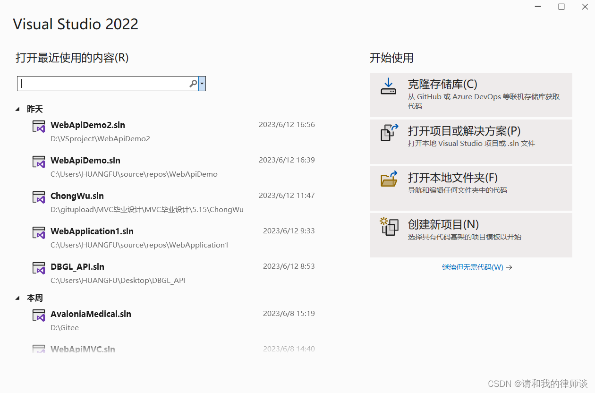Click the 开始使用 heading
Image resolution: width=595 pixels, height=393 pixels.
[391, 58]
